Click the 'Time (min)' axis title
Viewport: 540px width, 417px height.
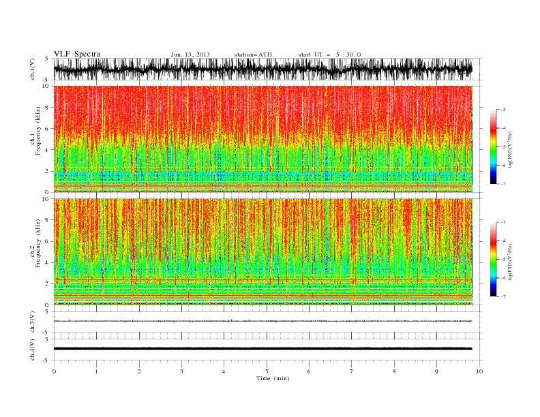(x=273, y=378)
